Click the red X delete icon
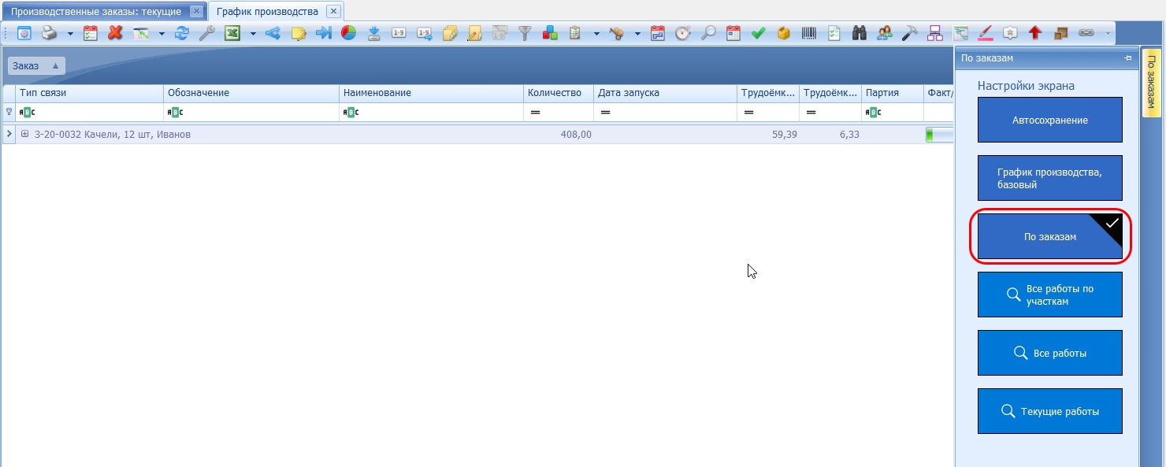 pos(115,33)
